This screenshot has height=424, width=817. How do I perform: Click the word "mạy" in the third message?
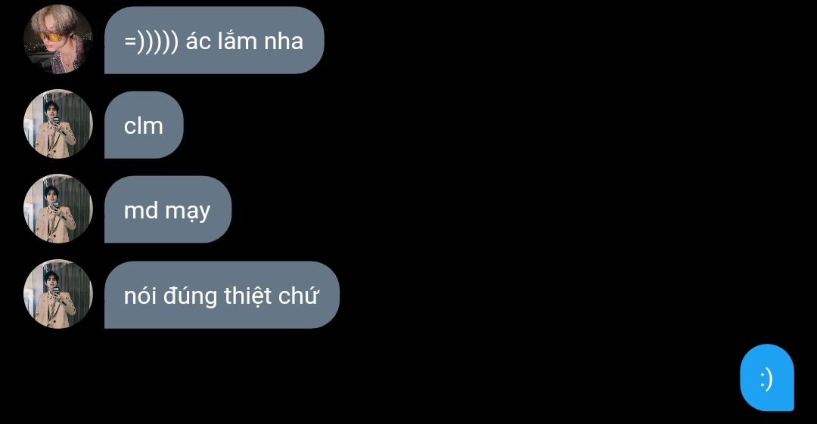pyautogui.click(x=188, y=212)
